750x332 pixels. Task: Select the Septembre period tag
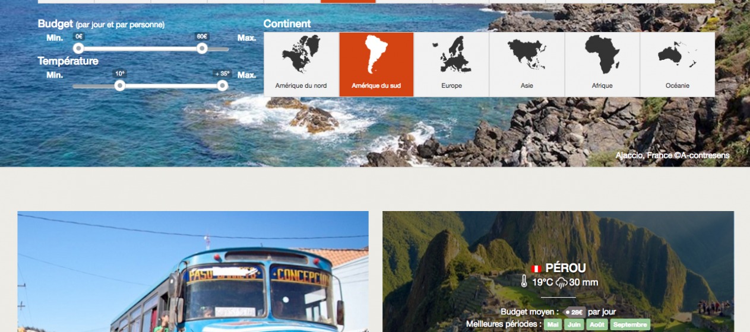point(630,325)
